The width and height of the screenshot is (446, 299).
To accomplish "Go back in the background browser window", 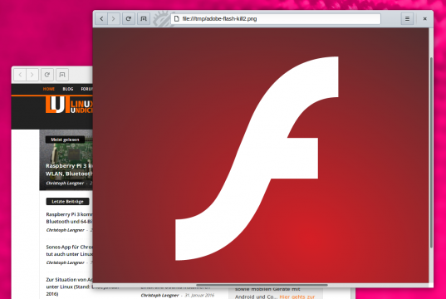I will click(x=20, y=75).
